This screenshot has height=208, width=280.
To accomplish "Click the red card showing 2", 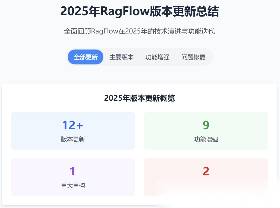I will [x=206, y=177].
